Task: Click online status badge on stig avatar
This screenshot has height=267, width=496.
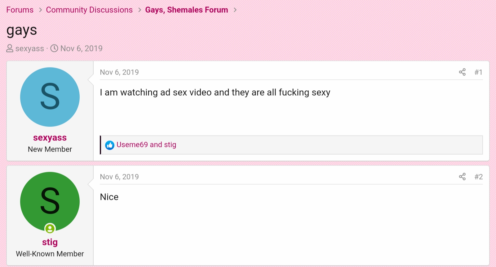Action: point(50,229)
